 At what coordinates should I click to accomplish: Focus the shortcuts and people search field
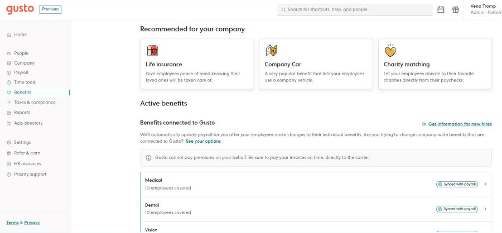pos(355,9)
